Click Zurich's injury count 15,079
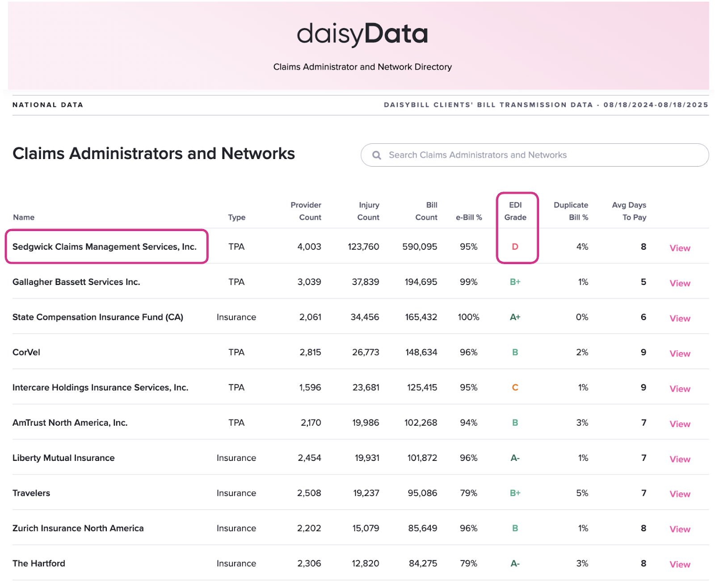 pyautogui.click(x=366, y=528)
